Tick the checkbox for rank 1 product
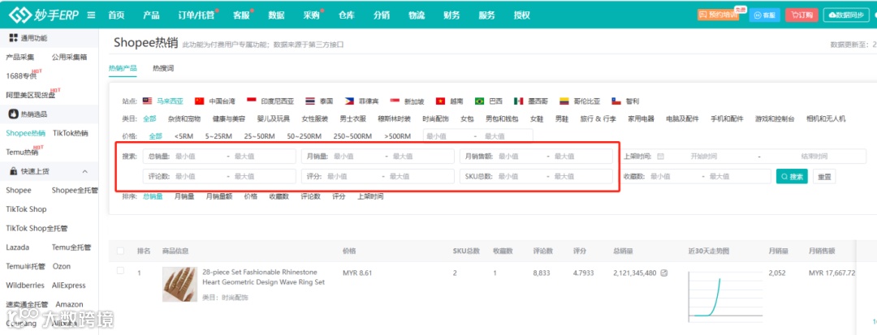 pos(120,271)
